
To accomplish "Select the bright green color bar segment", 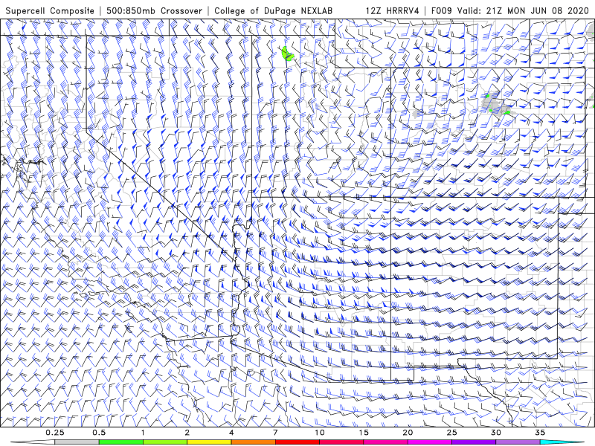I will click(121, 442).
